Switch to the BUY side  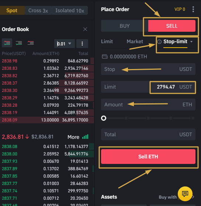[x=125, y=26]
